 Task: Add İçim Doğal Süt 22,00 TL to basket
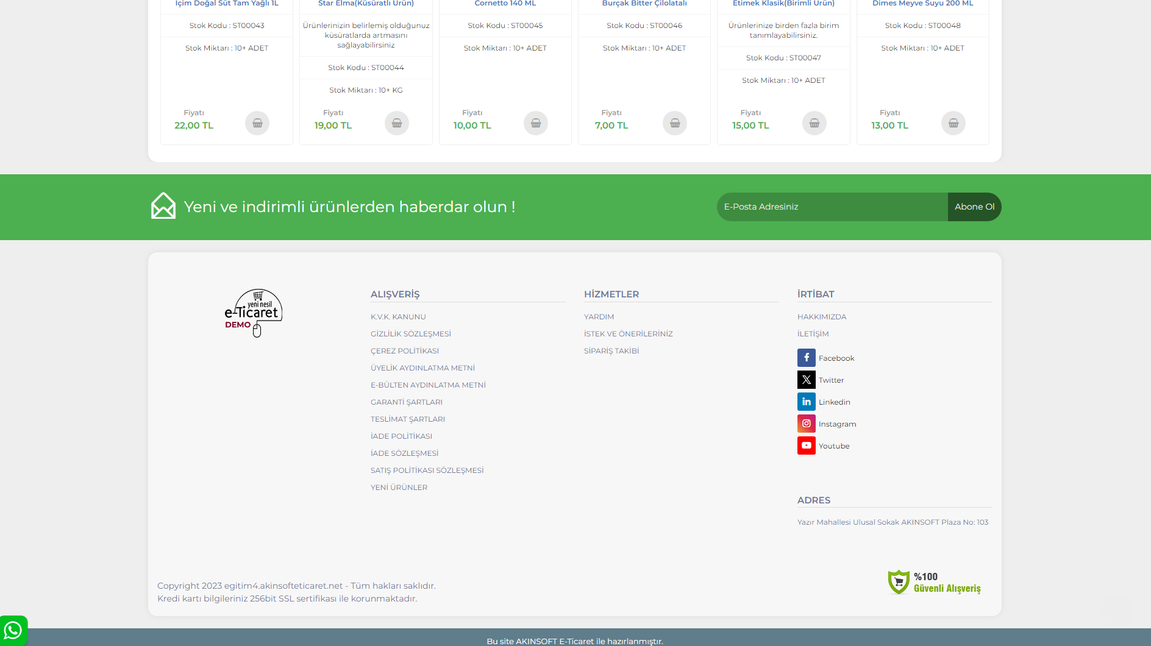[257, 123]
